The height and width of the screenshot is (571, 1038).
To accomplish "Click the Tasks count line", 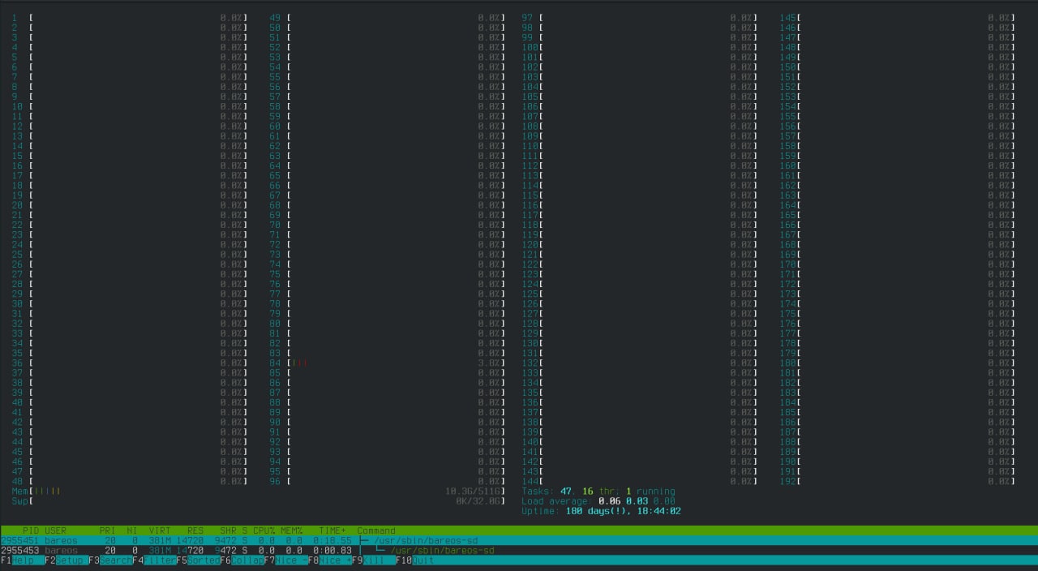I will [598, 492].
